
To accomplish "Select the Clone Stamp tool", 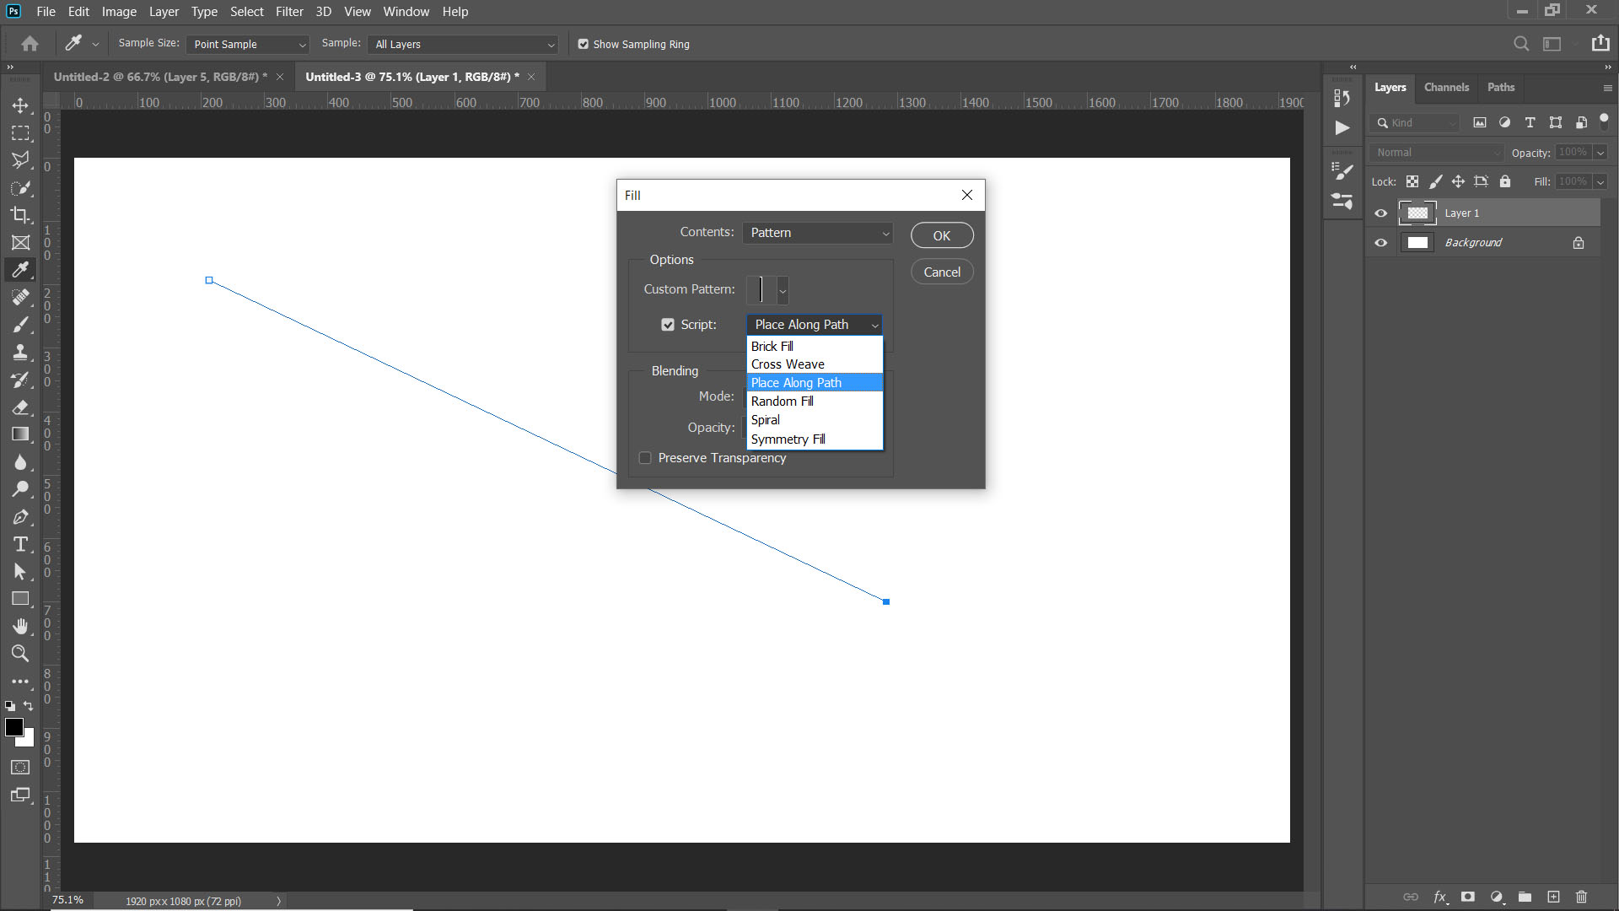I will tap(21, 352).
